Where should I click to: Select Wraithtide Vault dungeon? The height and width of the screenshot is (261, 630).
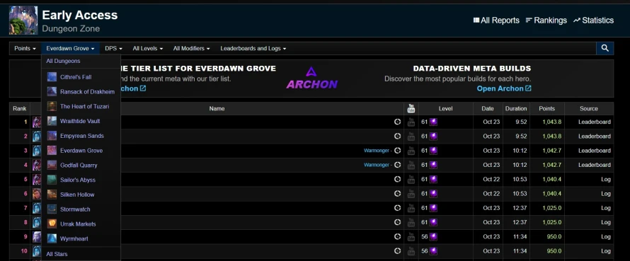point(80,121)
